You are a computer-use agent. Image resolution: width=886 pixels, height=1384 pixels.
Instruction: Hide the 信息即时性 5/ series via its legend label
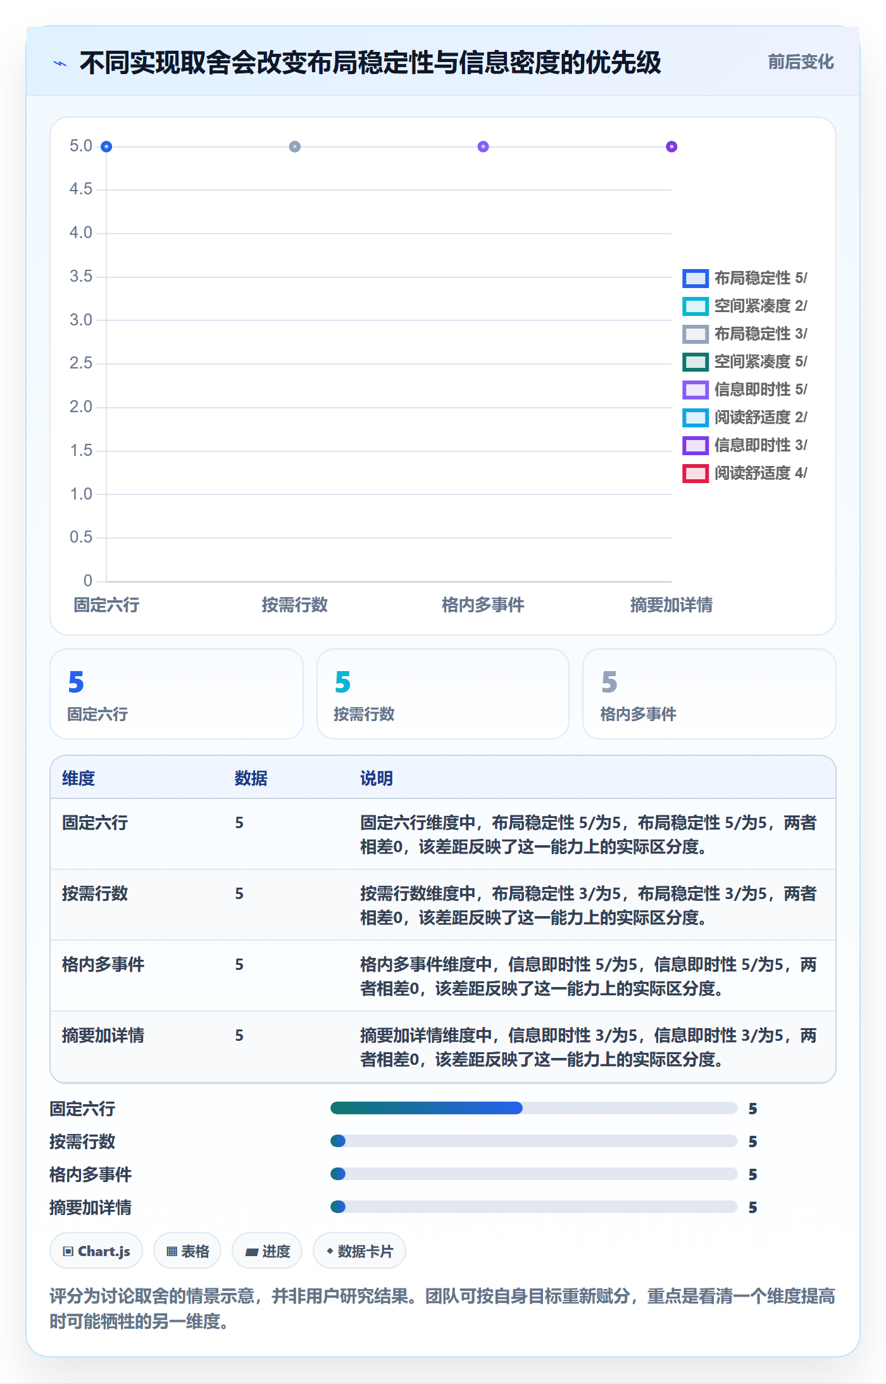tap(761, 389)
